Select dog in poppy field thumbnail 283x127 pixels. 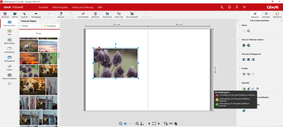(29, 46)
